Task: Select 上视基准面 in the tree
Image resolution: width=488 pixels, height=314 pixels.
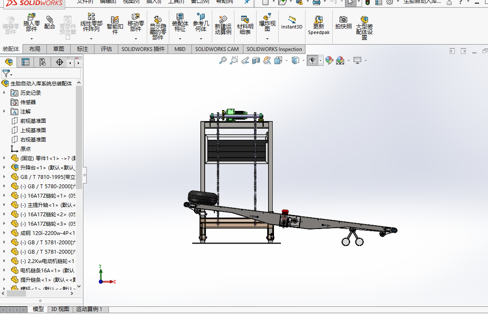Action: 33,130
